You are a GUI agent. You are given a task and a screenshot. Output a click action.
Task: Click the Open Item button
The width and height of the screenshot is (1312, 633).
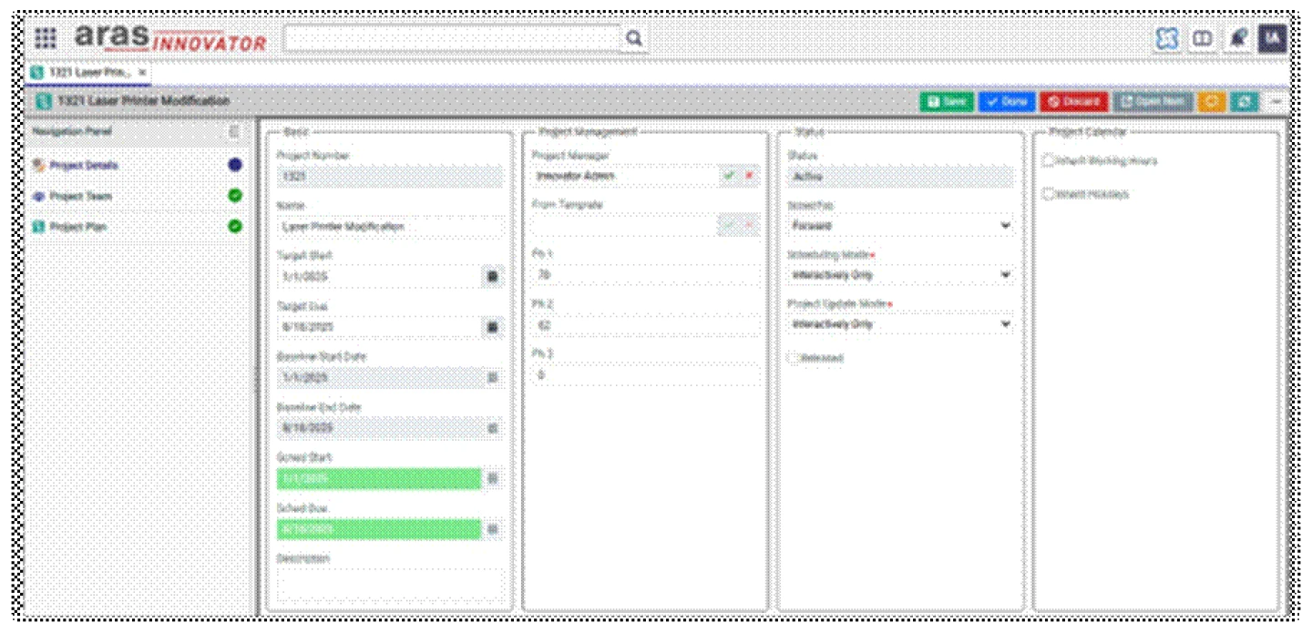pos(1153,101)
